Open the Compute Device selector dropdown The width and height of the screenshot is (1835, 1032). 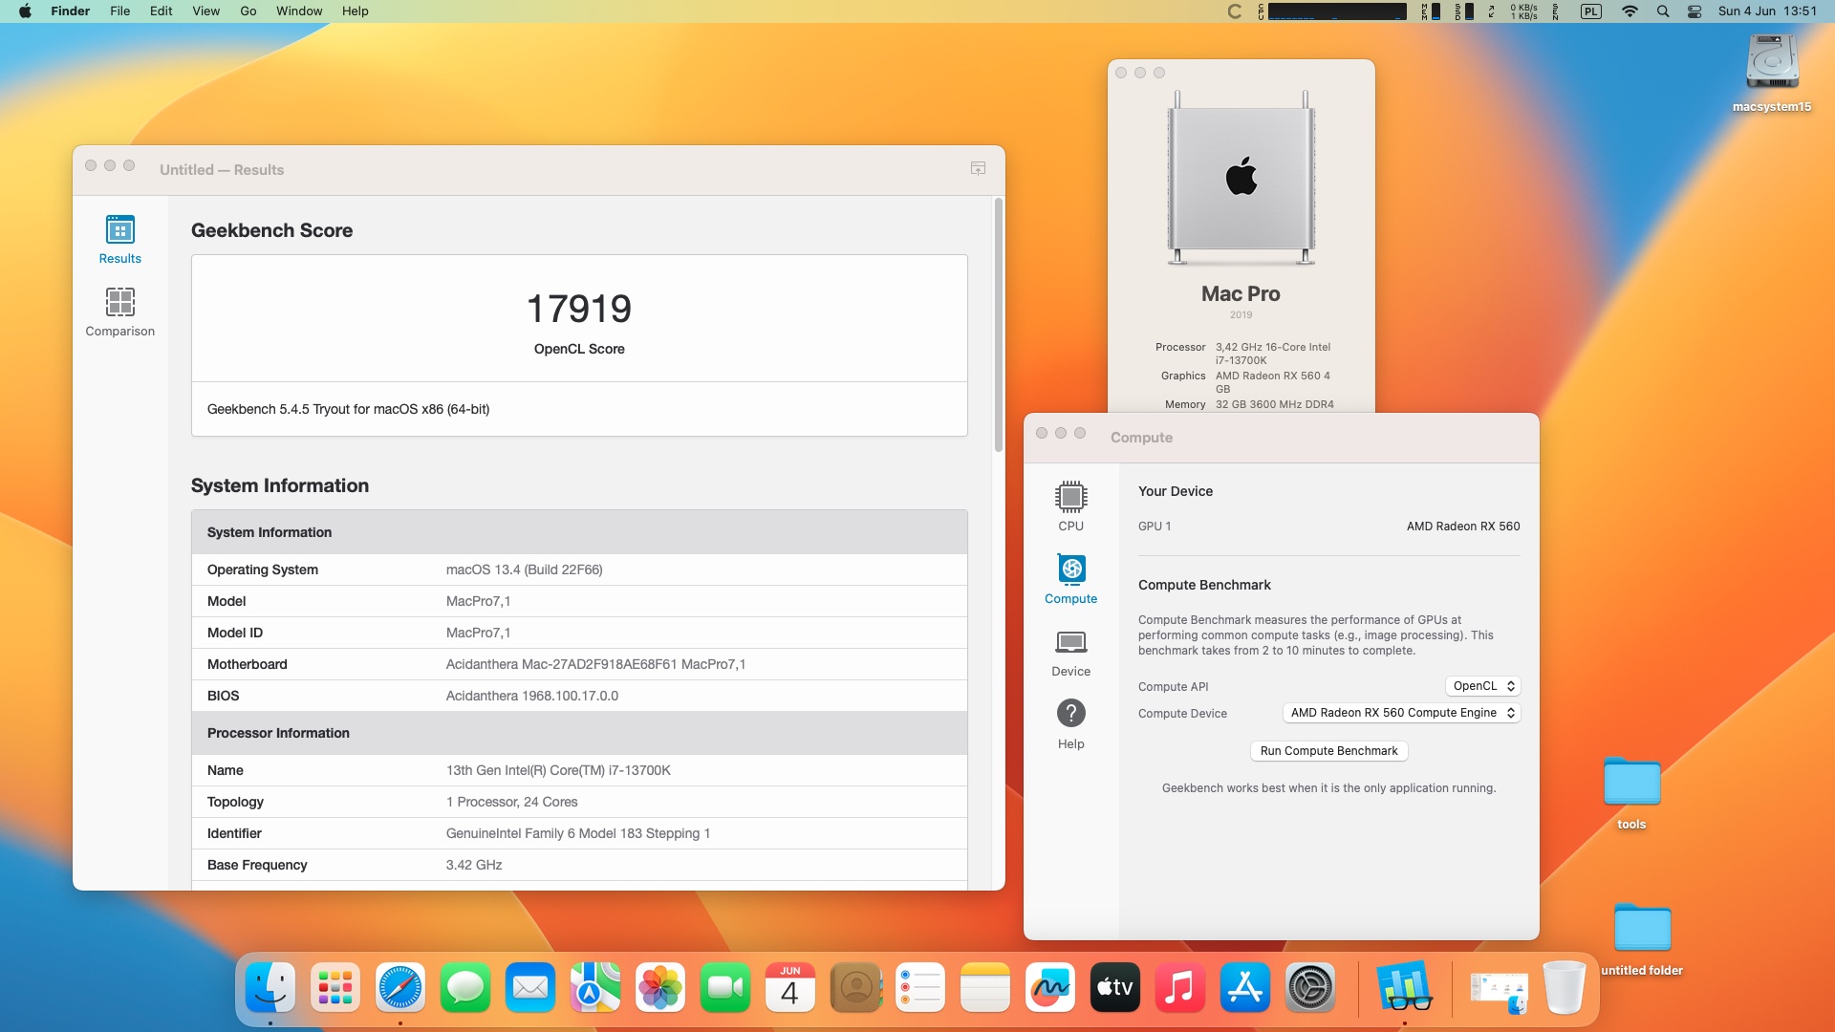pyautogui.click(x=1401, y=713)
